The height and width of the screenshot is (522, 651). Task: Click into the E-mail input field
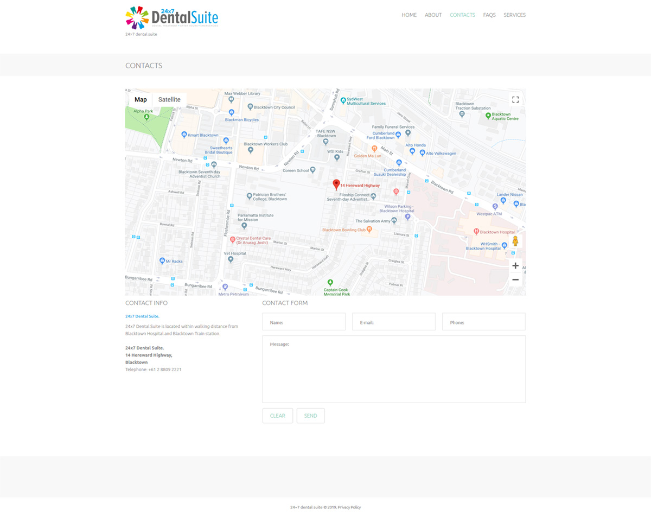click(x=394, y=322)
